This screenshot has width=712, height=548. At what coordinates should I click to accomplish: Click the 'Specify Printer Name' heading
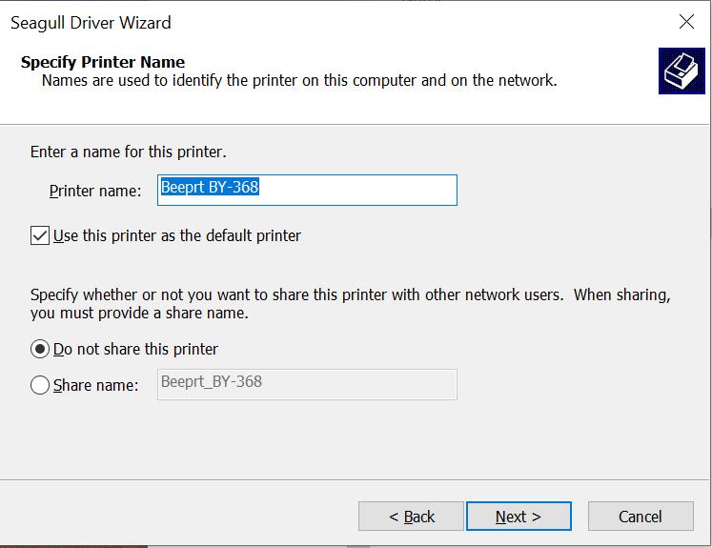click(103, 62)
